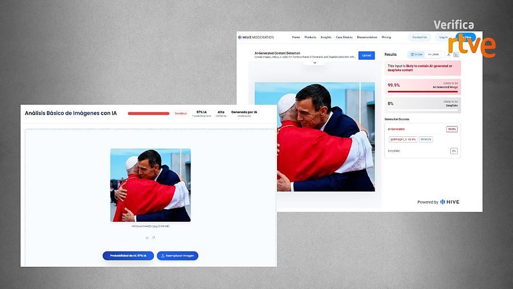The width and height of the screenshot is (513, 289).
Task: Click the download results icon
Action: coord(449,54)
